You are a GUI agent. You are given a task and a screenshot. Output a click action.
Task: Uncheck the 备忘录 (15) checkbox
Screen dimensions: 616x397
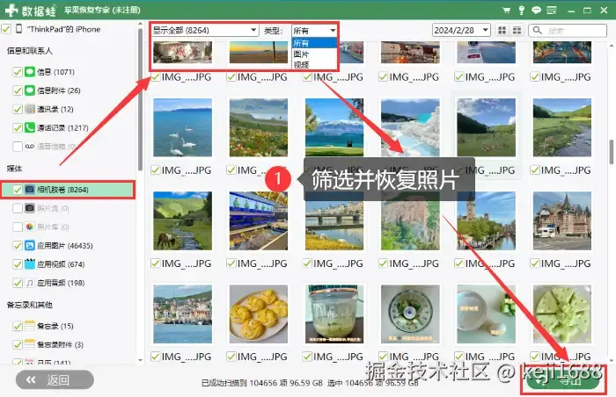(x=18, y=326)
